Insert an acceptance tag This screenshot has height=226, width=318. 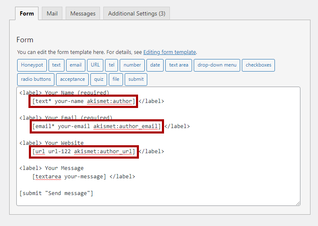tap(72, 80)
